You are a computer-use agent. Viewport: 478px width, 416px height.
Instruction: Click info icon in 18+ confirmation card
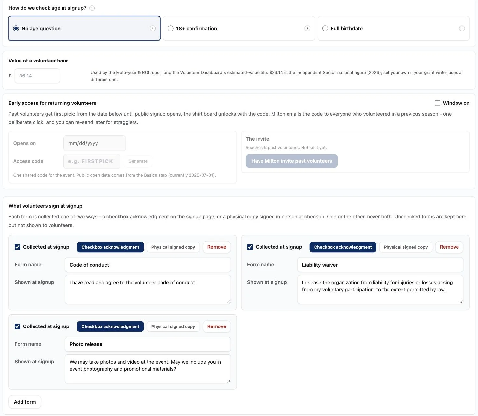(307, 28)
